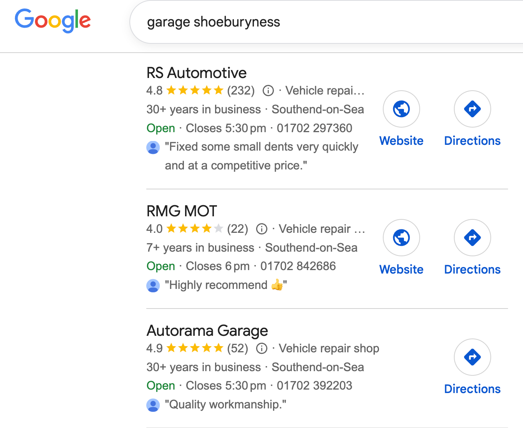The height and width of the screenshot is (428, 523).
Task: Select the (52) review count
Action: pyautogui.click(x=237, y=348)
